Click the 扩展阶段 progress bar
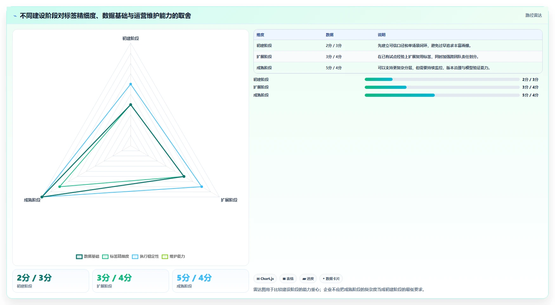The width and height of the screenshot is (555, 305). pos(442,87)
